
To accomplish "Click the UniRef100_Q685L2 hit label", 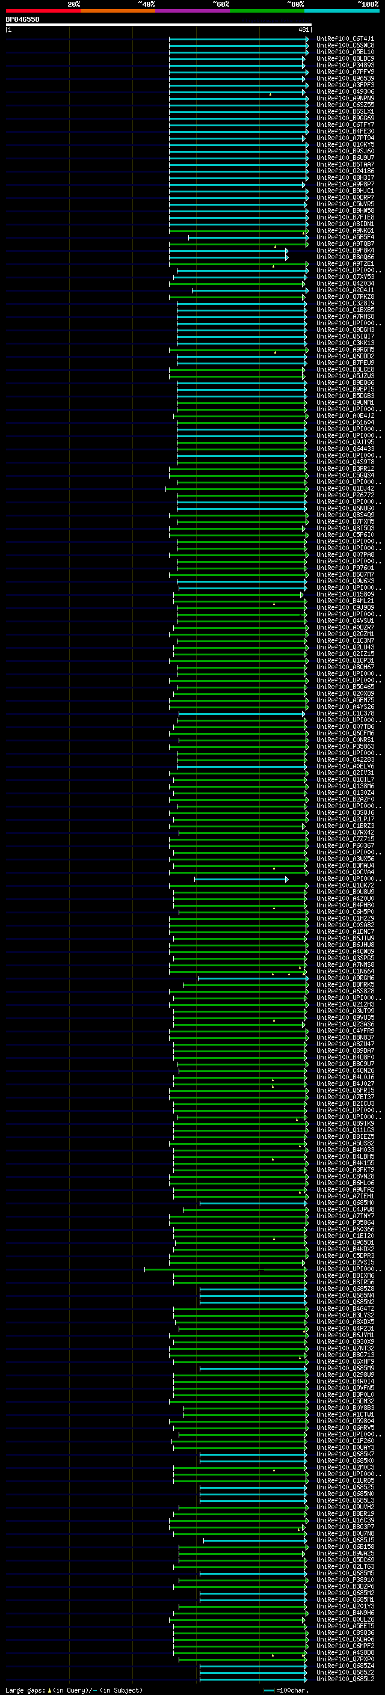I will pos(345,1679).
